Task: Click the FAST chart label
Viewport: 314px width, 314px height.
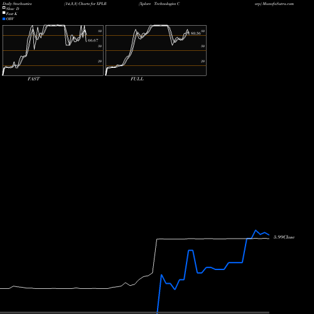Action: [x=33, y=78]
